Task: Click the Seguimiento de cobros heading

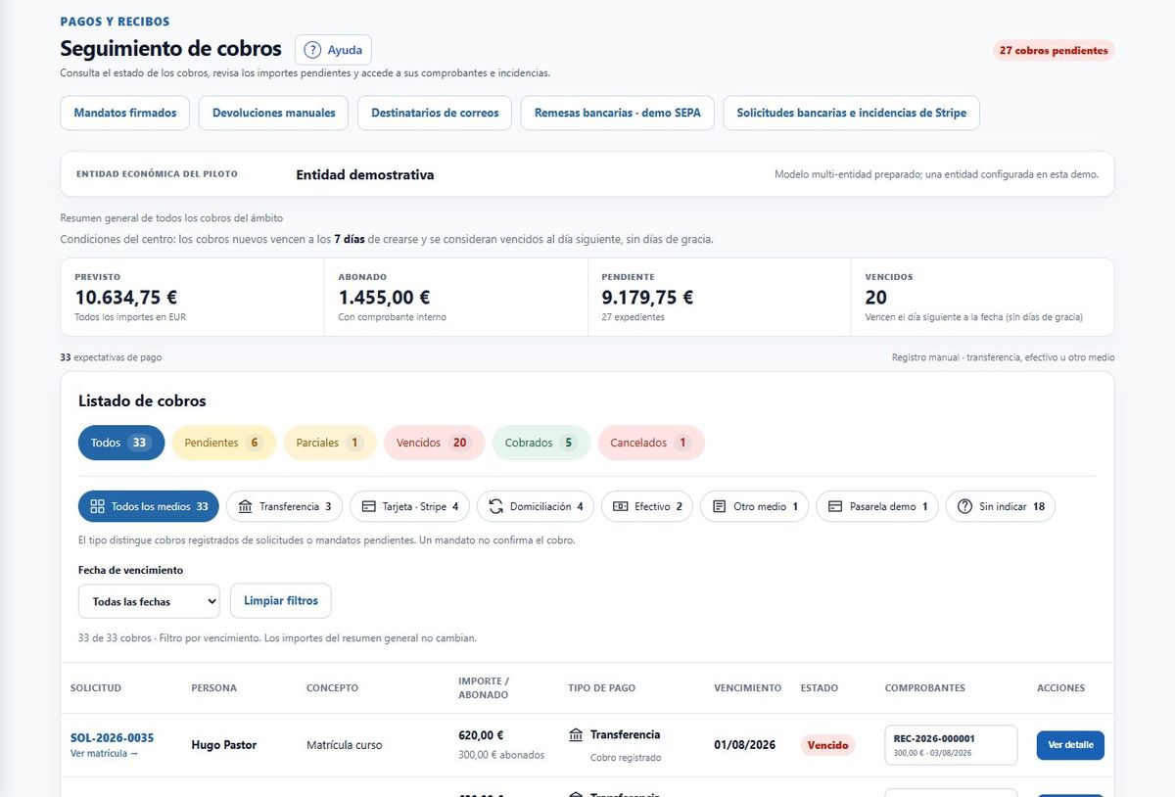Action: (x=171, y=49)
